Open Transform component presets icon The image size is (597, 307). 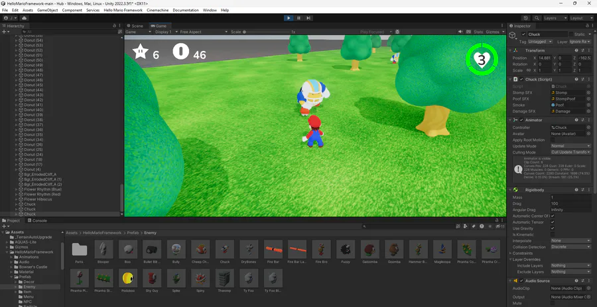[x=582, y=50]
